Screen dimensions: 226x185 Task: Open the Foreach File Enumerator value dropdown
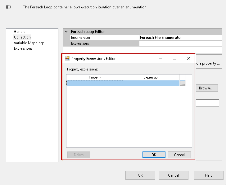click(180, 38)
